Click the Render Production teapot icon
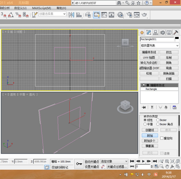 click(x=144, y=15)
